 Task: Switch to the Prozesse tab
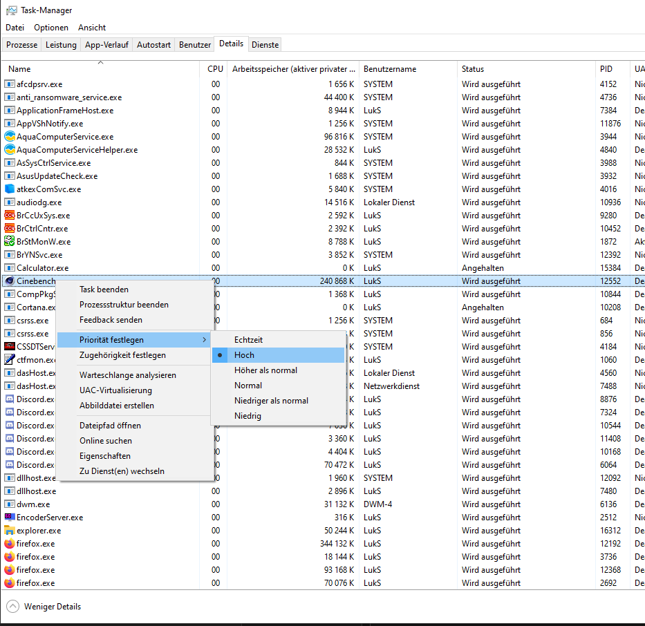22,45
